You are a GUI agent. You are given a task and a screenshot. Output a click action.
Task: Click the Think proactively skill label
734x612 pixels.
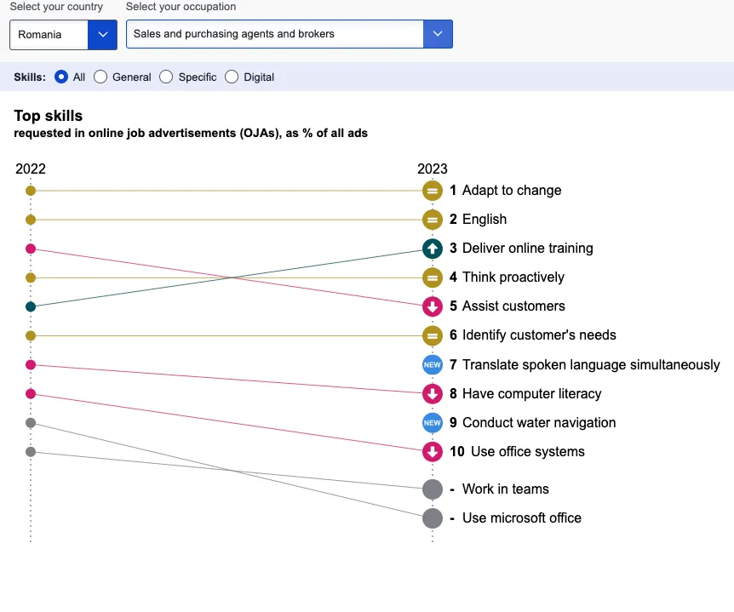point(513,277)
